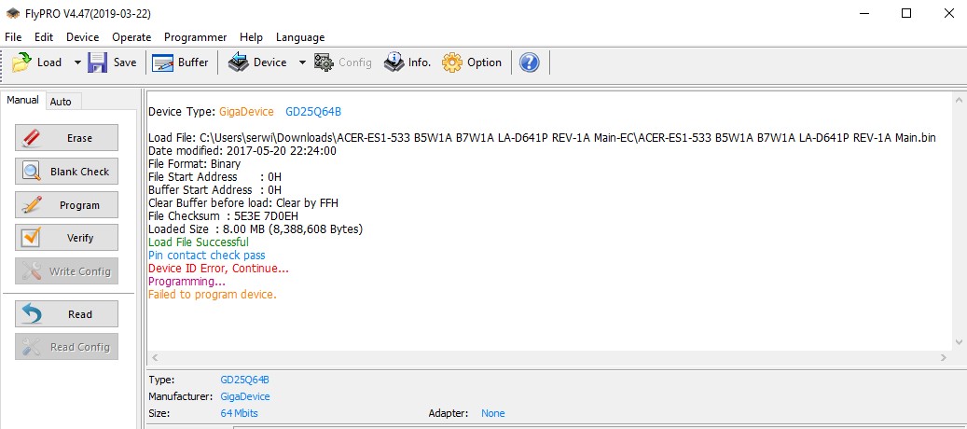The height and width of the screenshot is (429, 967).
Task: Click the 'Date modified' log line
Action: (242, 150)
